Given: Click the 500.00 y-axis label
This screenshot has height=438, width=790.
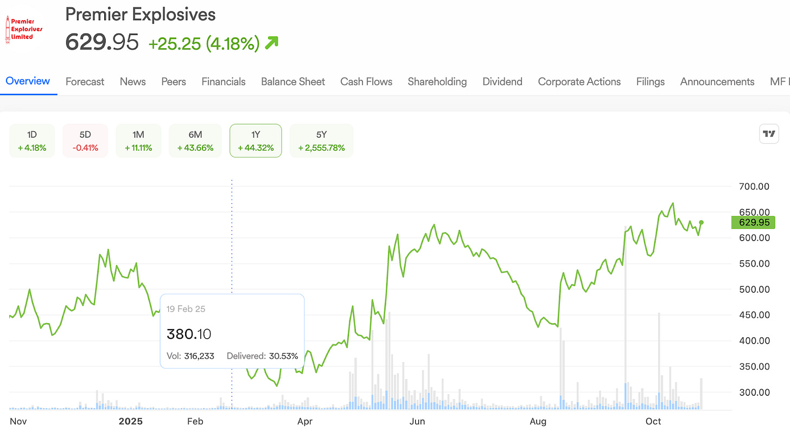Looking at the screenshot, I should tap(754, 289).
